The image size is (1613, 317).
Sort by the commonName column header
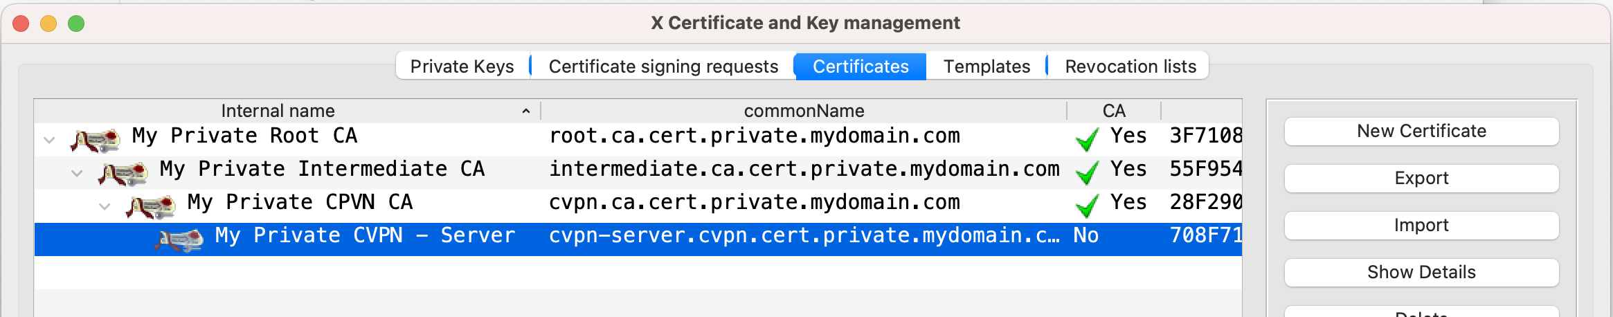coord(804,111)
